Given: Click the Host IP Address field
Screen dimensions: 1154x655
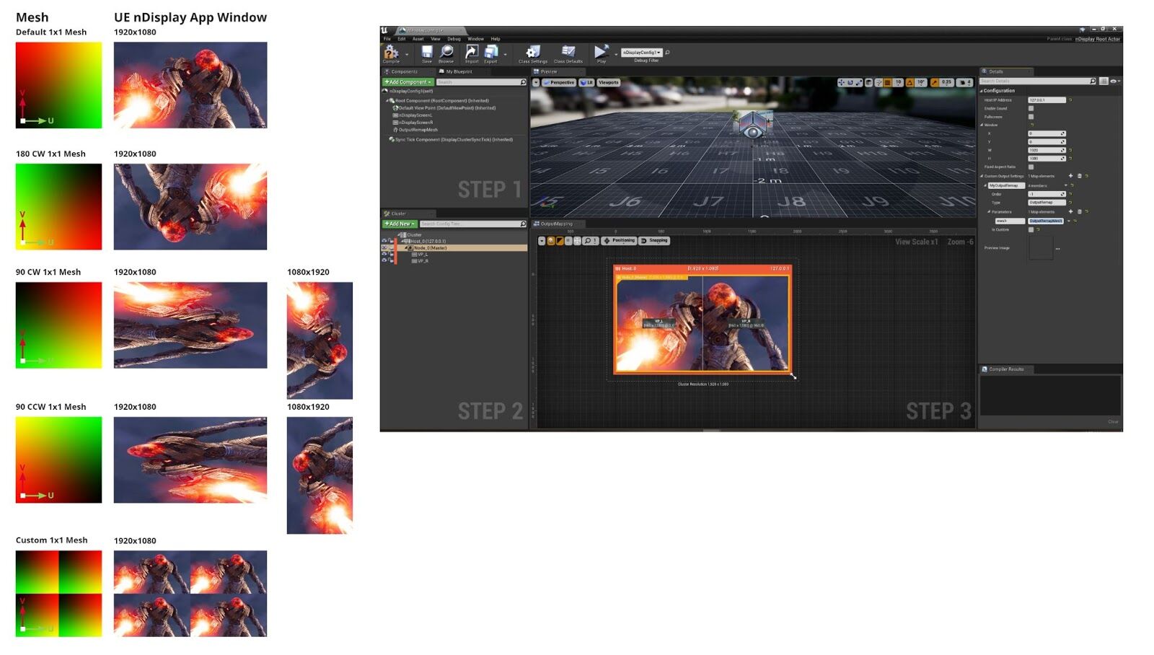Looking at the screenshot, I should pyautogui.click(x=1047, y=100).
